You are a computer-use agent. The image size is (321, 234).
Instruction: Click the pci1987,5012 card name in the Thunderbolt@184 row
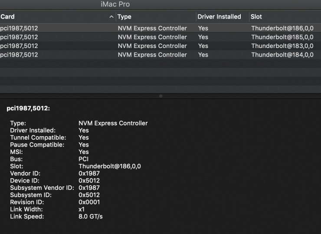coord(19,55)
